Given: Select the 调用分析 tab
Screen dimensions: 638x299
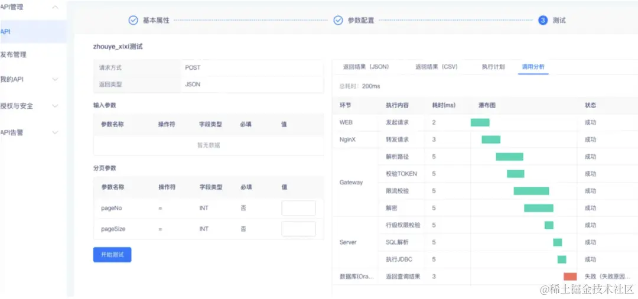Looking at the screenshot, I should point(533,67).
